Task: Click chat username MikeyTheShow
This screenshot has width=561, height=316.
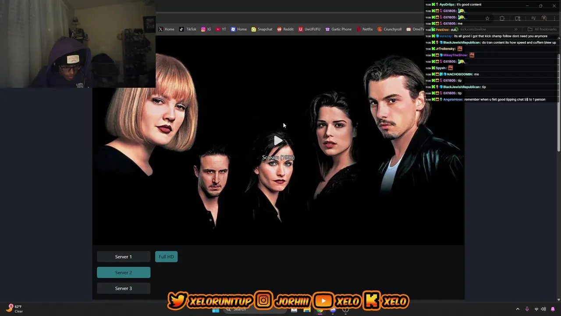Action: coord(455,55)
